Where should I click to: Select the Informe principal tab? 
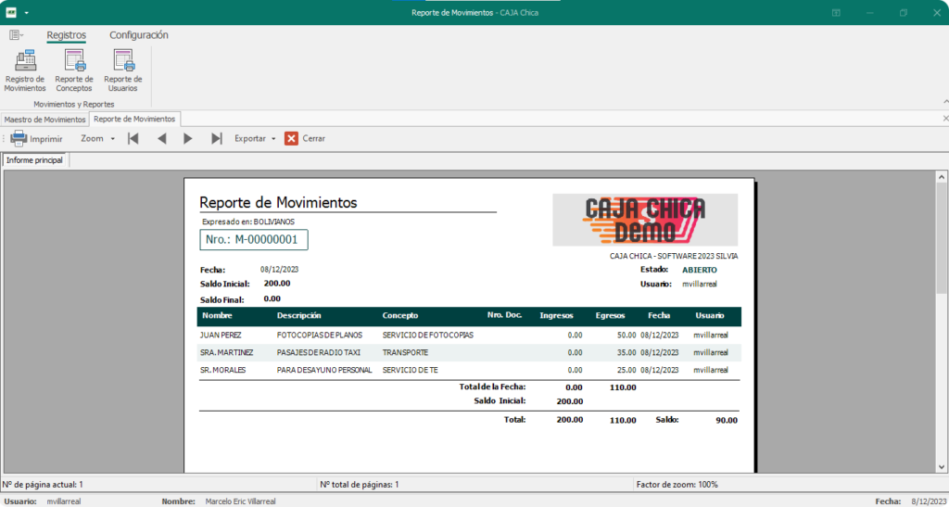coord(34,160)
